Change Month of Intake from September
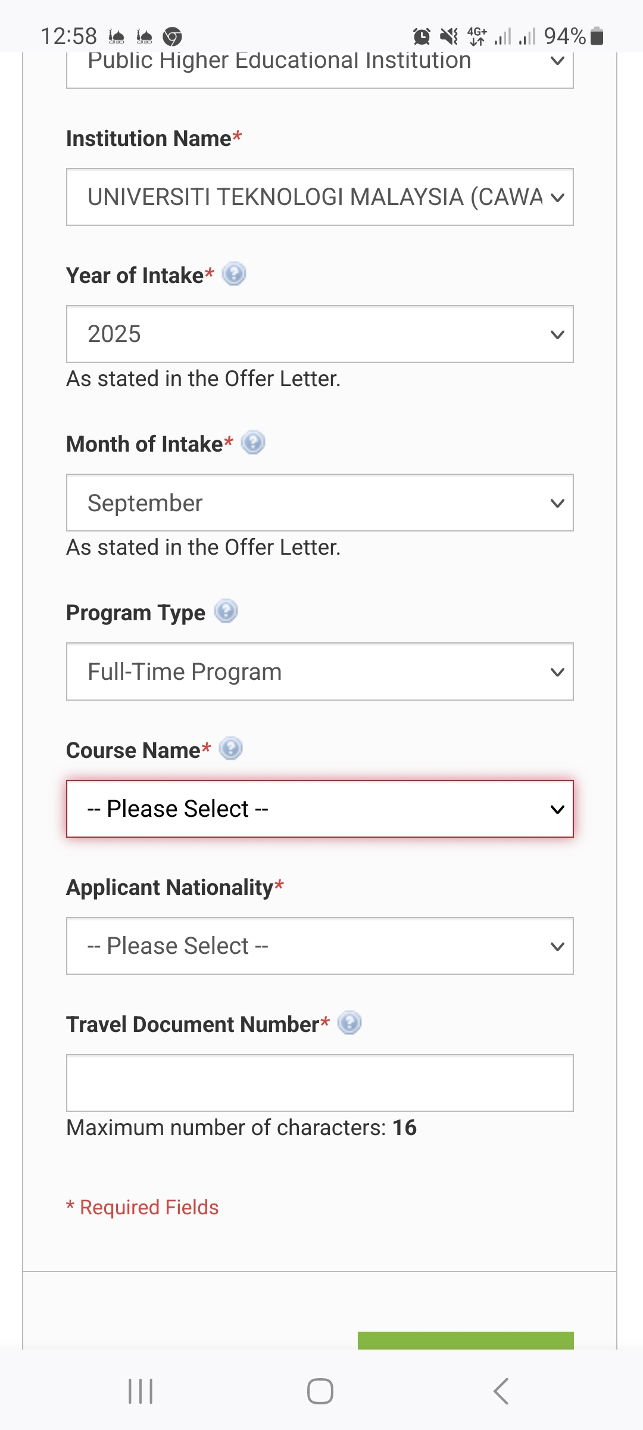The image size is (643, 1430). 320,503
